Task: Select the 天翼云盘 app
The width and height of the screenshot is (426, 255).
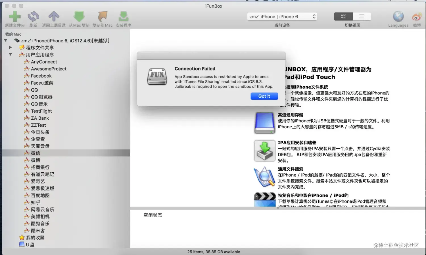Action: pos(40,146)
